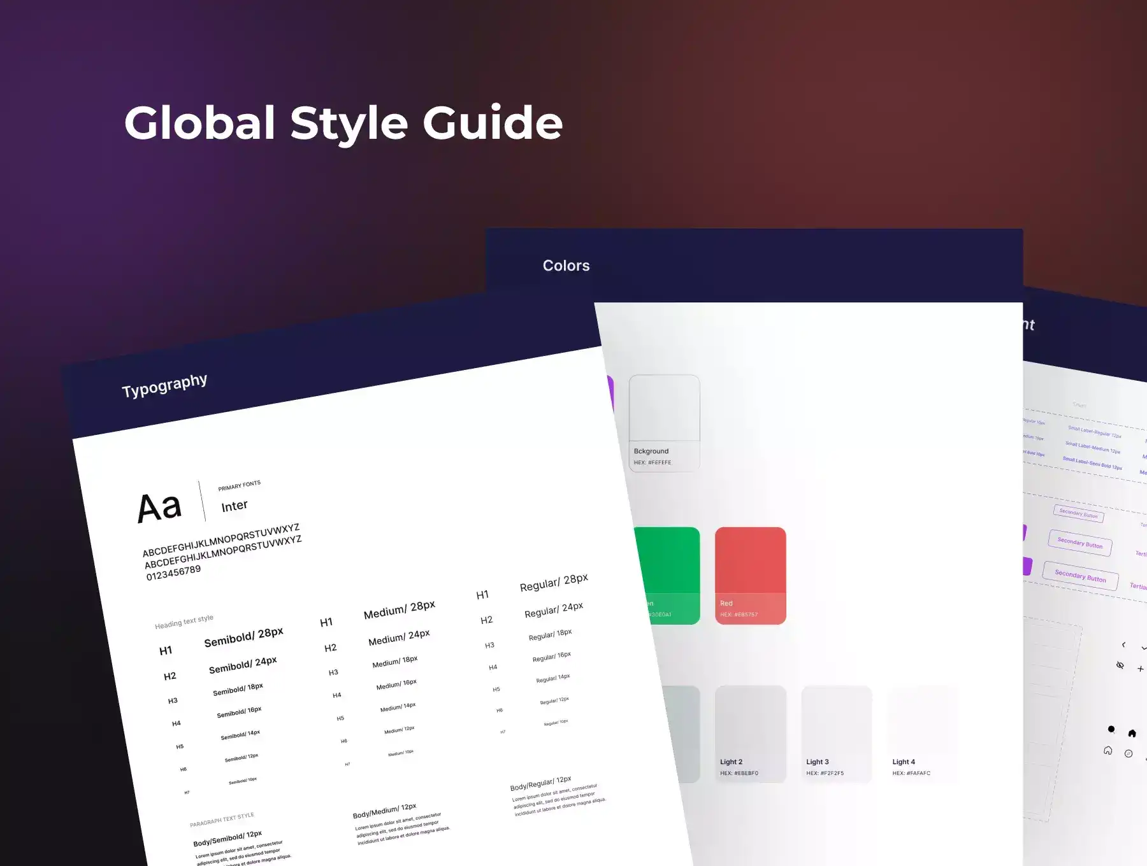Click the smallest Secondary Button

1078,513
